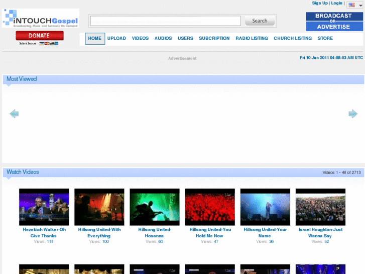
Task: Open the Subcription menu item
Action: tap(214, 39)
